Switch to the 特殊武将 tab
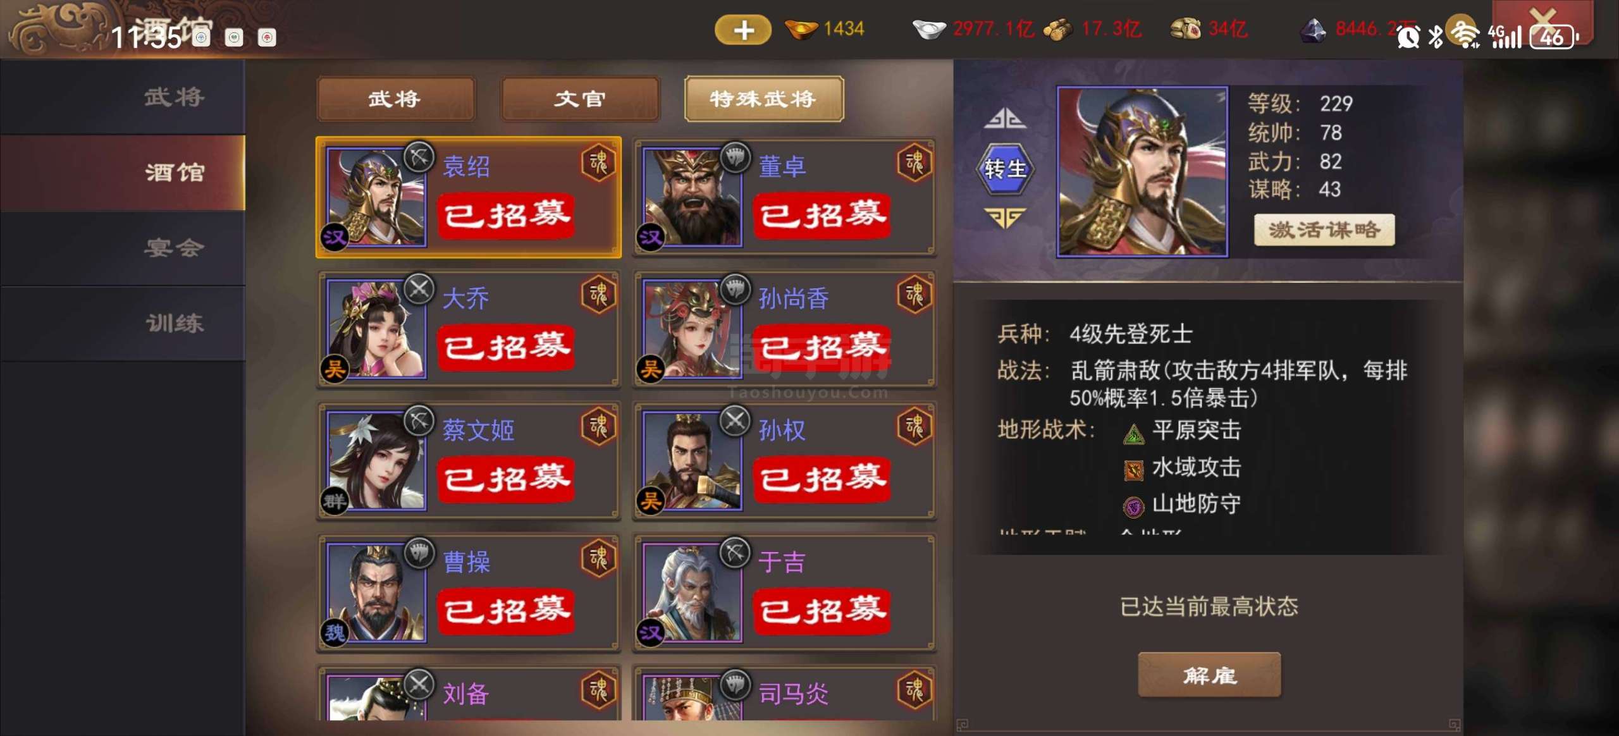 pyautogui.click(x=764, y=99)
